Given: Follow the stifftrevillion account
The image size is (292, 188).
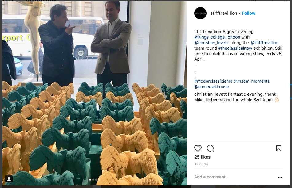Looking at the screenshot, I should [x=248, y=13].
